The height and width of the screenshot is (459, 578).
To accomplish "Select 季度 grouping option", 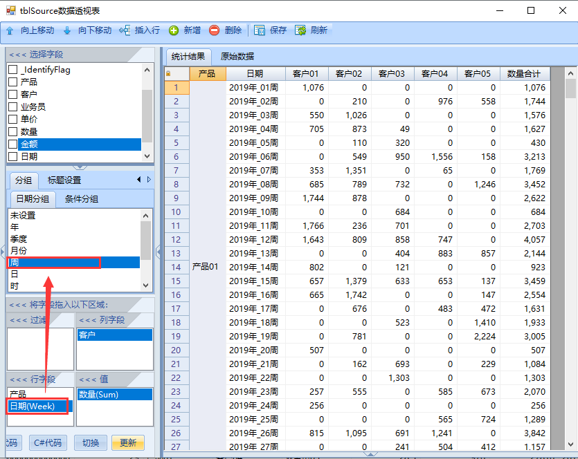I will 74,239.
